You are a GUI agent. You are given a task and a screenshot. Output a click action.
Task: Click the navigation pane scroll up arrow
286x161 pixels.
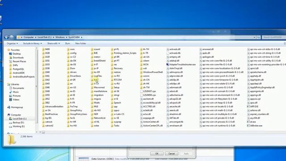point(37,48)
